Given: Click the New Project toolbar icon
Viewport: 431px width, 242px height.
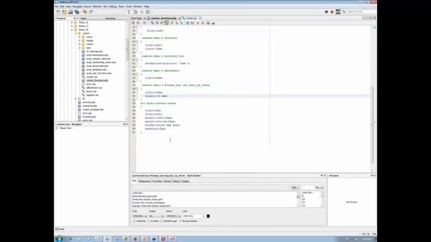Looking at the screenshot, I should pos(65,12).
